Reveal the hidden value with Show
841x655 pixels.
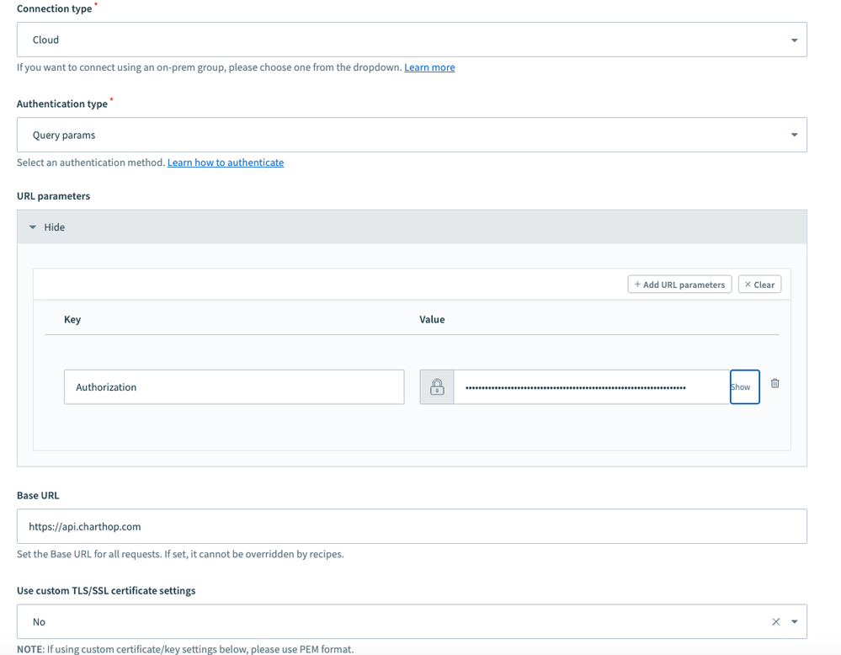744,387
